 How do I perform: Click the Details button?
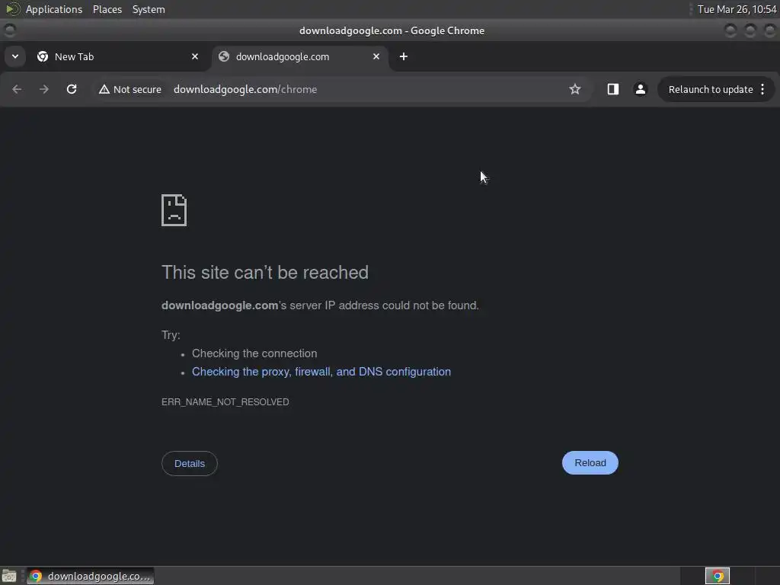point(190,464)
